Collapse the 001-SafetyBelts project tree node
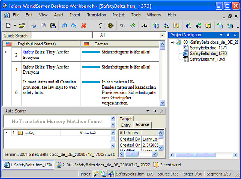This screenshot has height=179, width=241. point(172,42)
